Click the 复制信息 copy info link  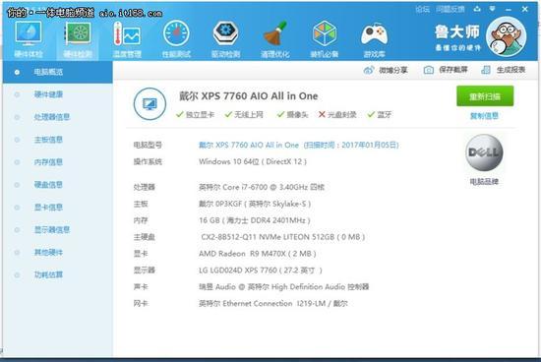(x=484, y=116)
